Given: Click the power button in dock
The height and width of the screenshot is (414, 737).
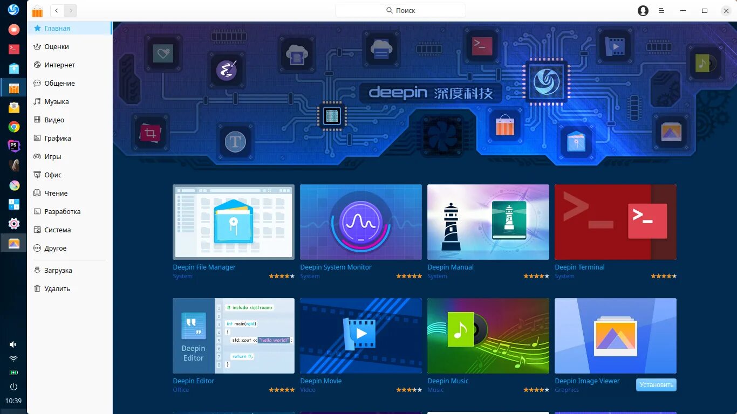Looking at the screenshot, I should pyautogui.click(x=13, y=387).
